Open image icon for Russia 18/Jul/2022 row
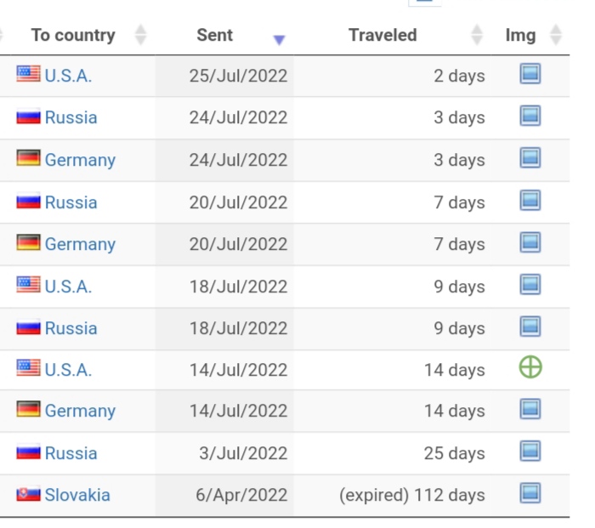This screenshot has height=528, width=595. coord(530,326)
